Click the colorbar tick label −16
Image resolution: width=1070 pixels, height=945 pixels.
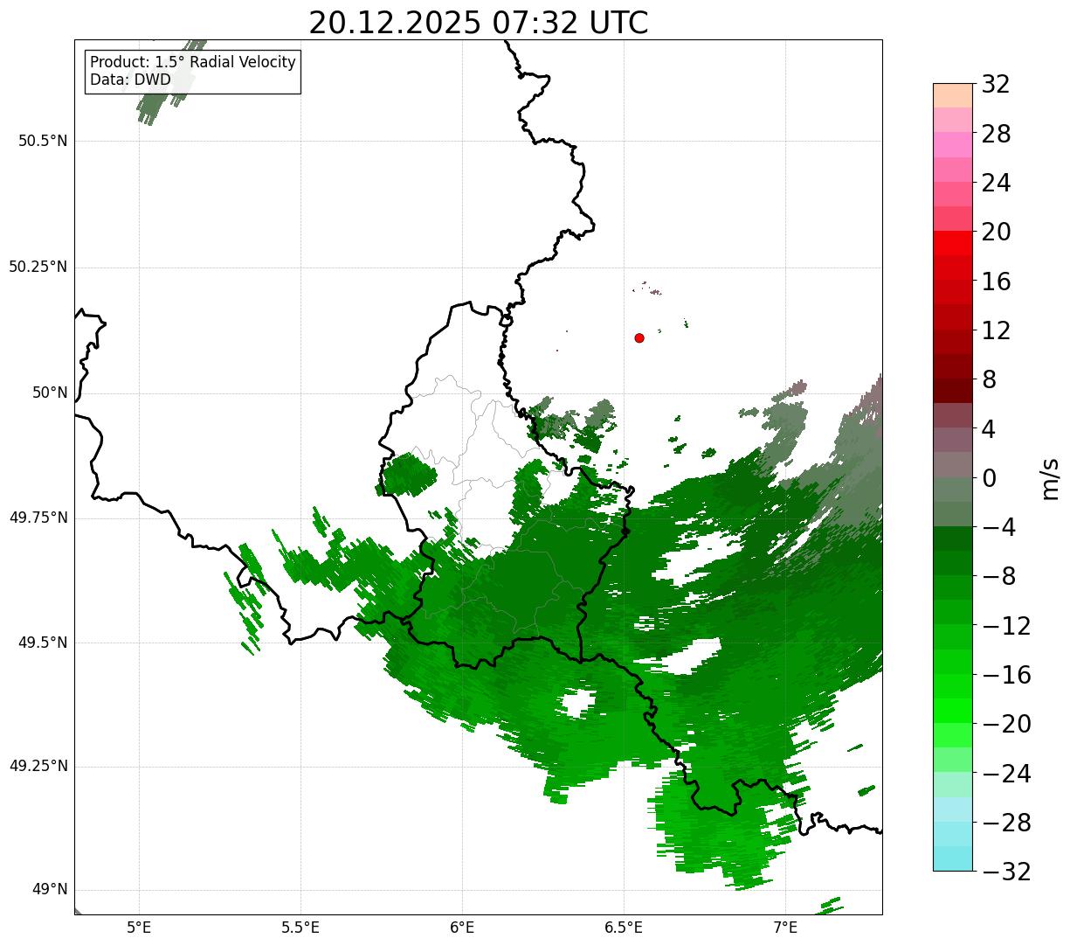pyautogui.click(x=1006, y=674)
